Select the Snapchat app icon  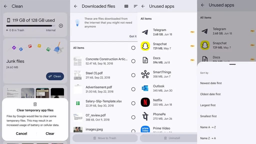(x=145, y=45)
